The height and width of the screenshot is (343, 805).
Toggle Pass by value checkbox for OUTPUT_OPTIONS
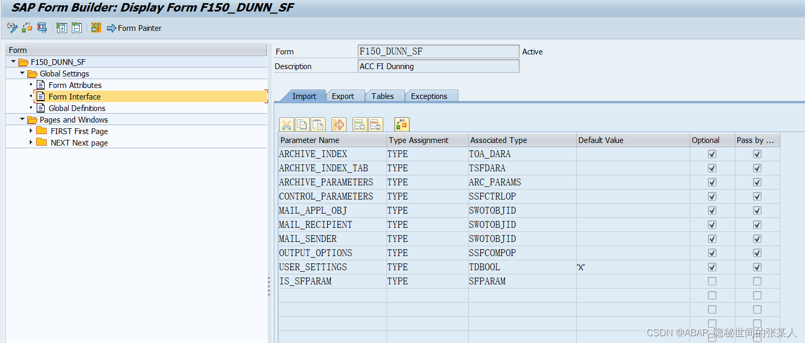click(x=757, y=253)
